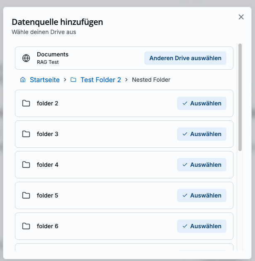Navigate to Startseite in the breadcrumb

click(x=44, y=80)
